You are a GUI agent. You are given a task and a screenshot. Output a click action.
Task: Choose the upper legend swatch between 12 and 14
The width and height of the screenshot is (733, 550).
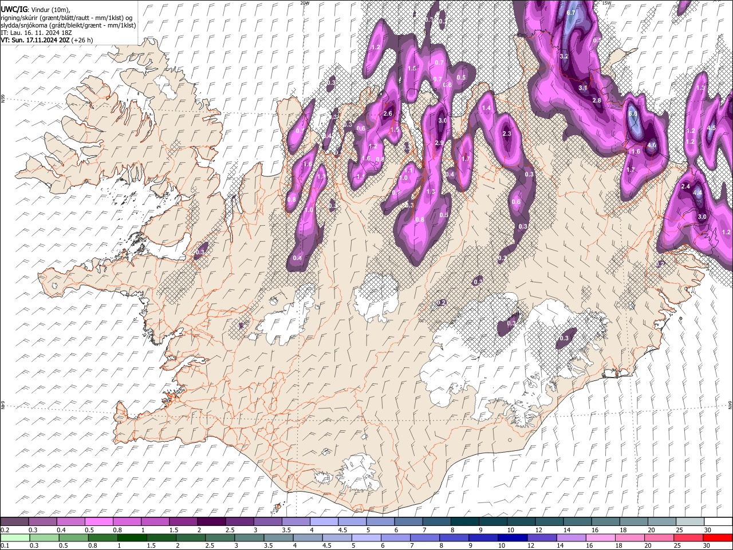pos(549,522)
